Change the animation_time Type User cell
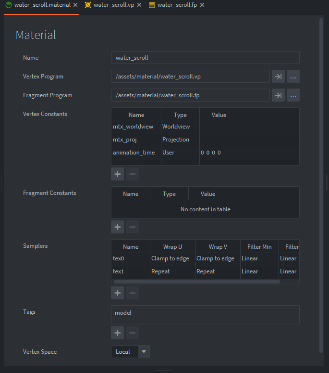This screenshot has height=373, width=329. (180, 153)
